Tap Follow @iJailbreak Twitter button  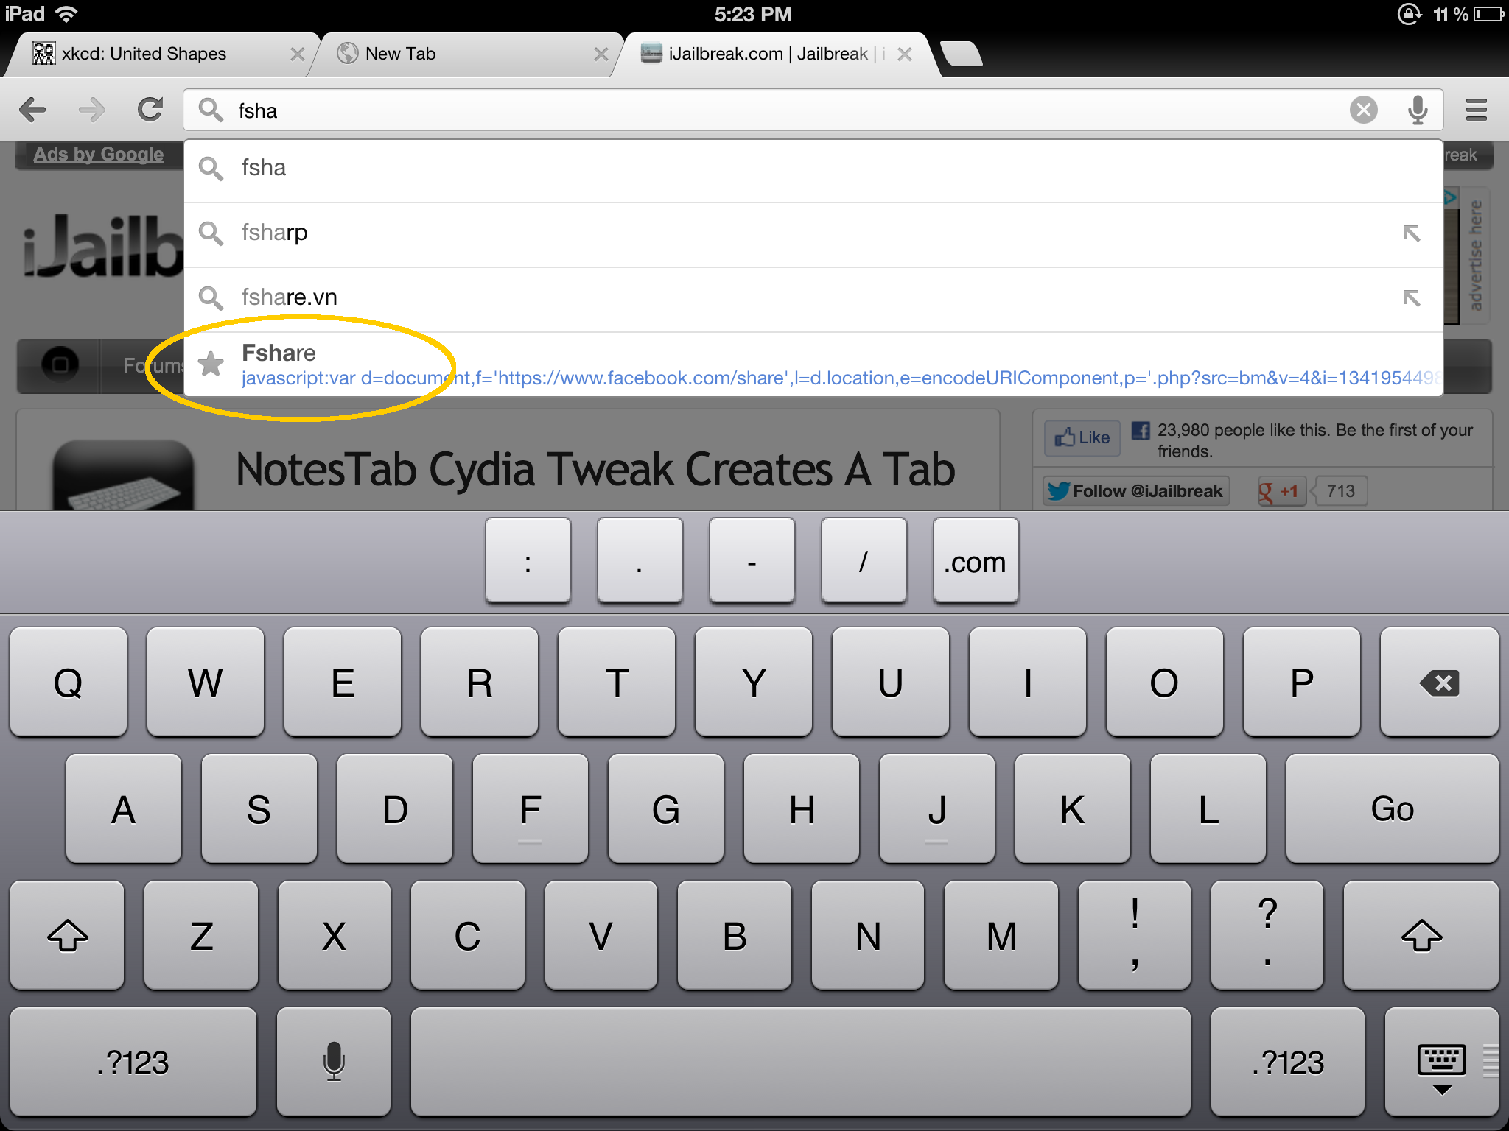click(1136, 491)
